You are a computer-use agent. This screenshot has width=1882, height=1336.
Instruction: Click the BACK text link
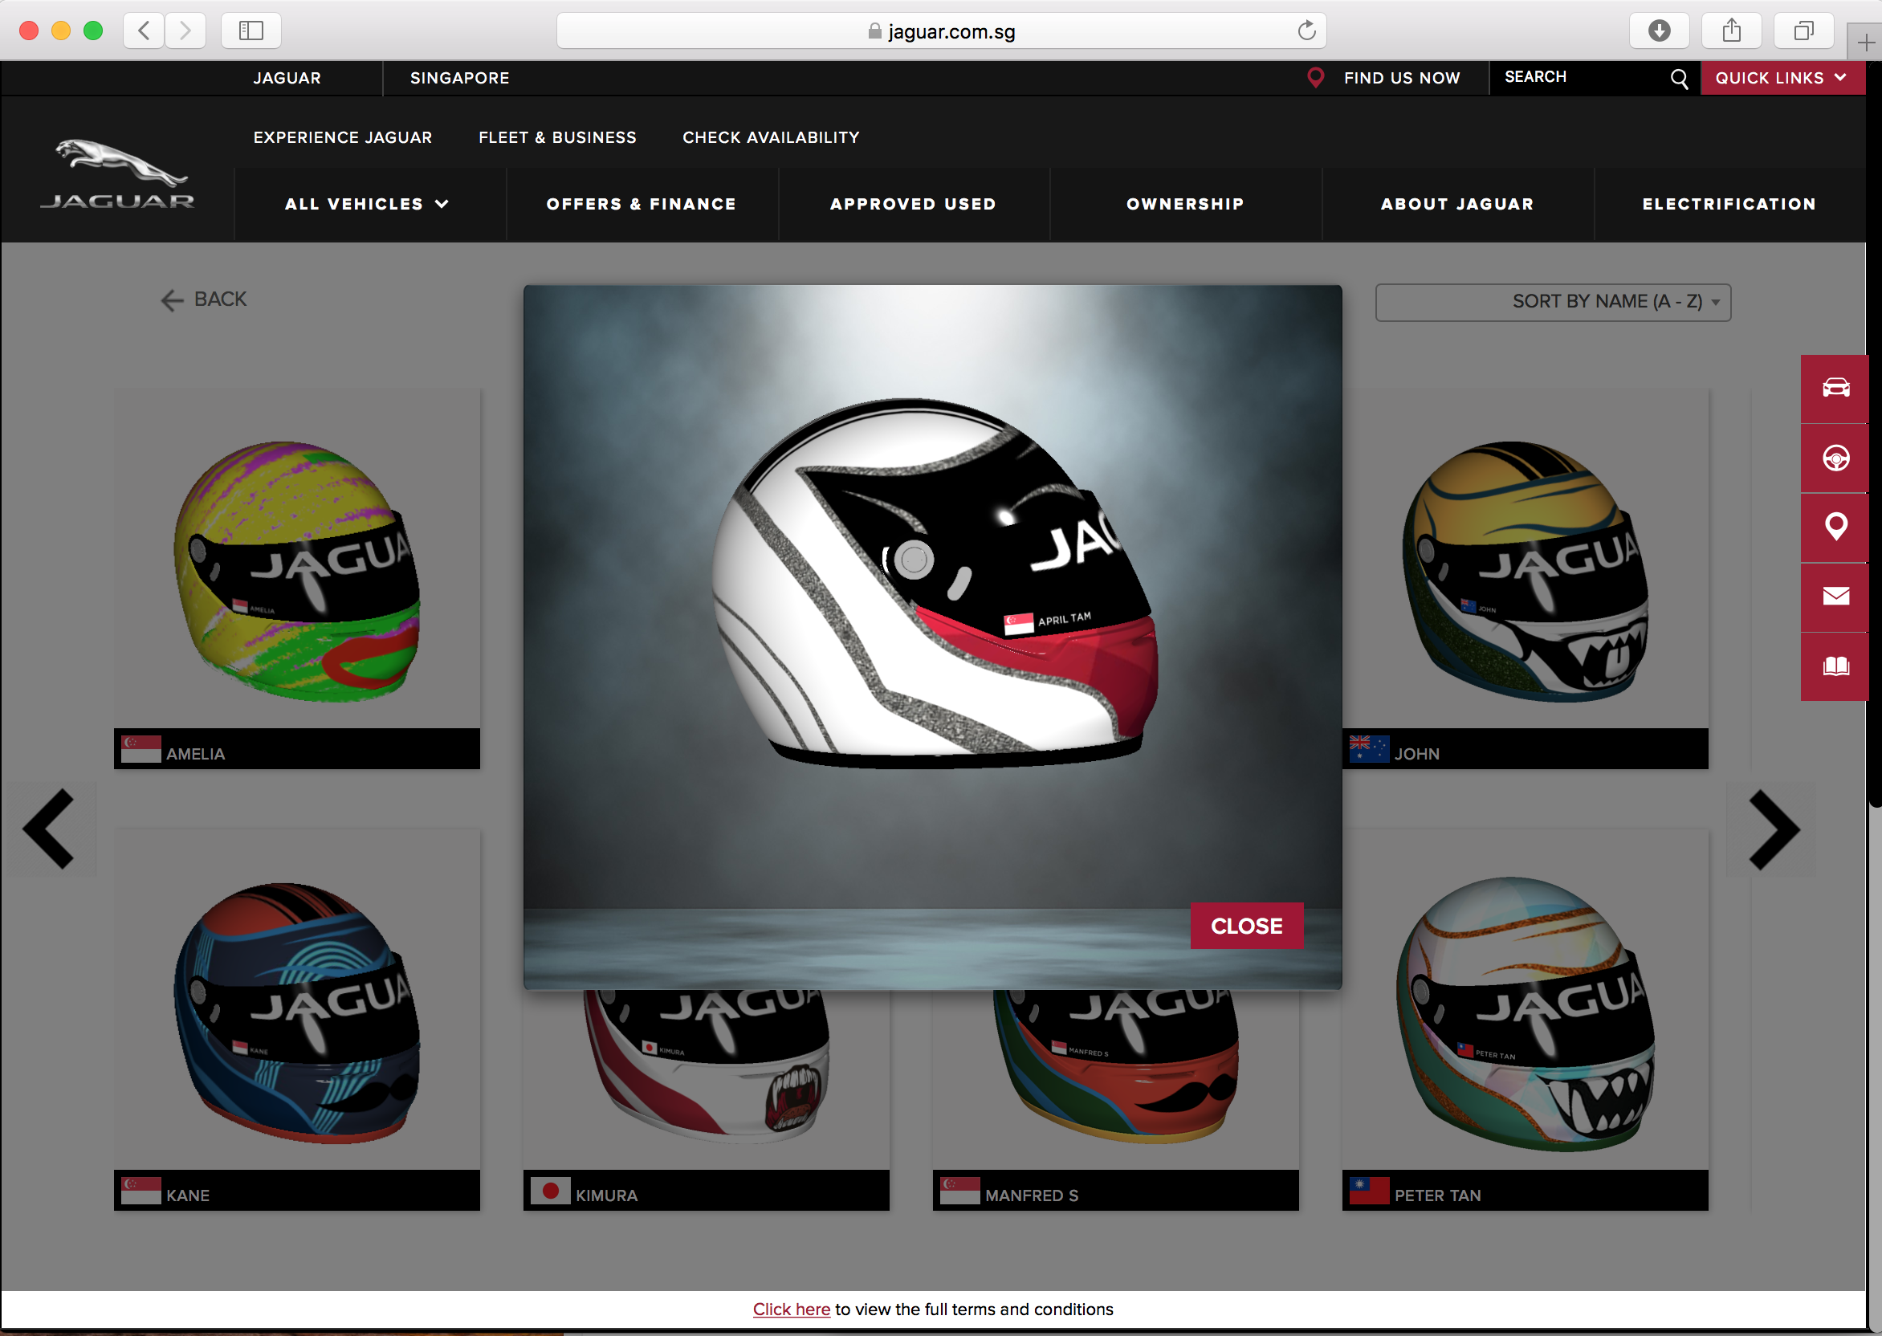click(220, 299)
